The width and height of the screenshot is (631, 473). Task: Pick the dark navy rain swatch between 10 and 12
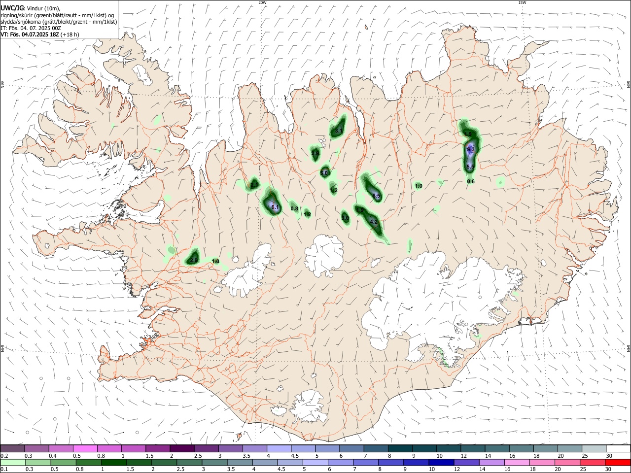(x=441, y=463)
